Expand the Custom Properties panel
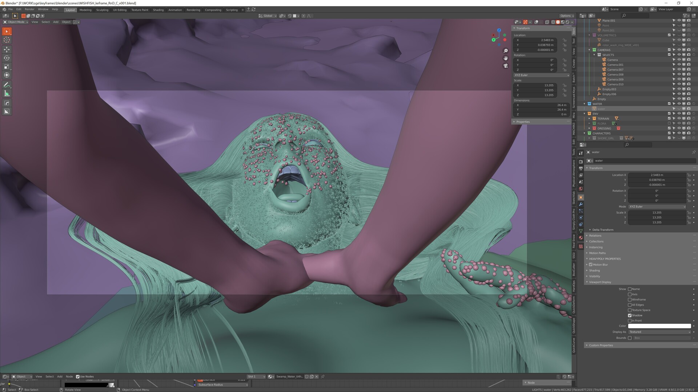This screenshot has height=392, width=698. coord(601,345)
